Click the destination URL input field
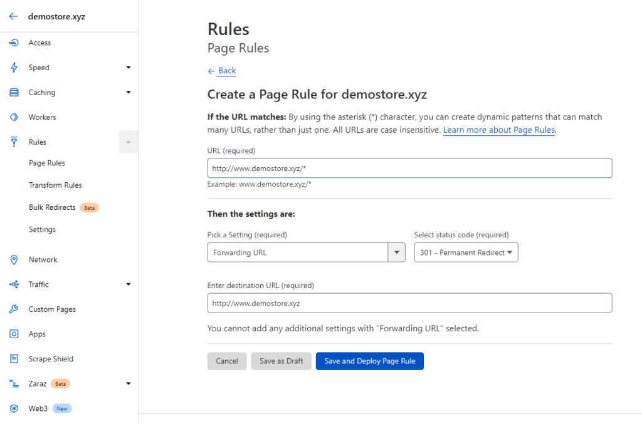The height and width of the screenshot is (424, 642). (x=409, y=303)
